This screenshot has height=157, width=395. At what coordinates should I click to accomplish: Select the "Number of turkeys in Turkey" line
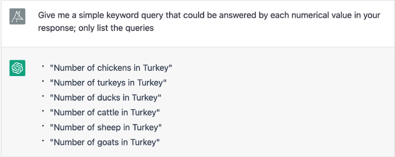[108, 83]
